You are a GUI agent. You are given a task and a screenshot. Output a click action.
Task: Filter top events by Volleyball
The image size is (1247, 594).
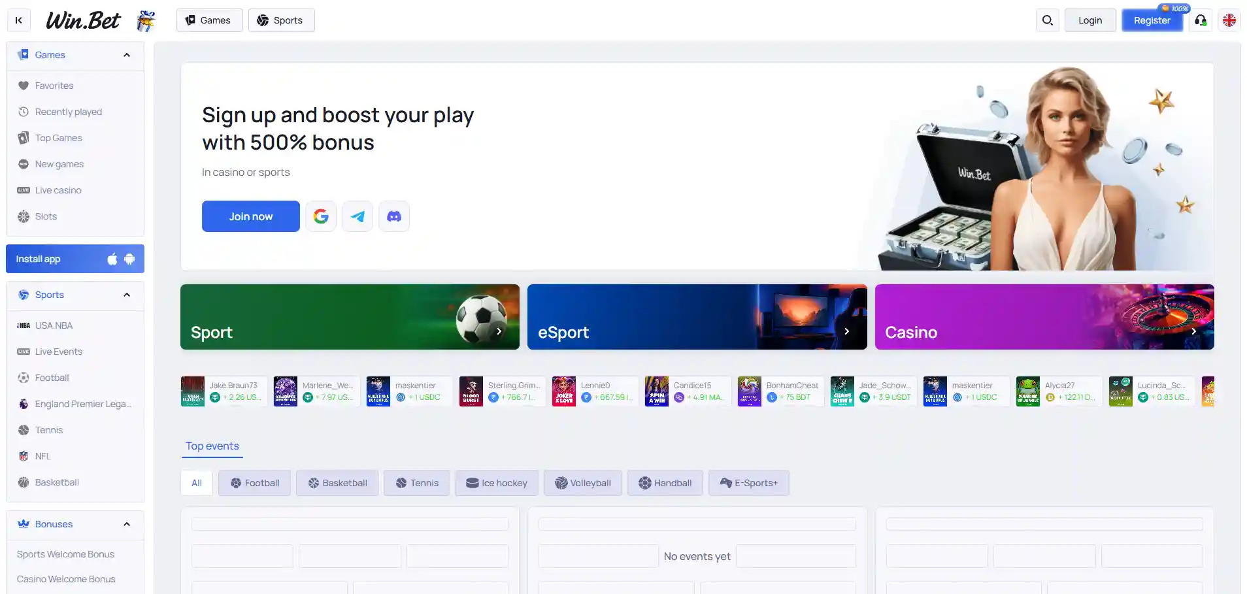pos(583,483)
